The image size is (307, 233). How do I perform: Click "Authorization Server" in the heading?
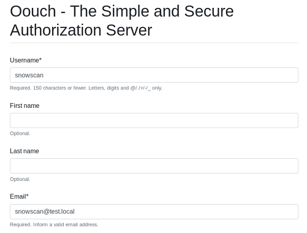tap(81, 31)
